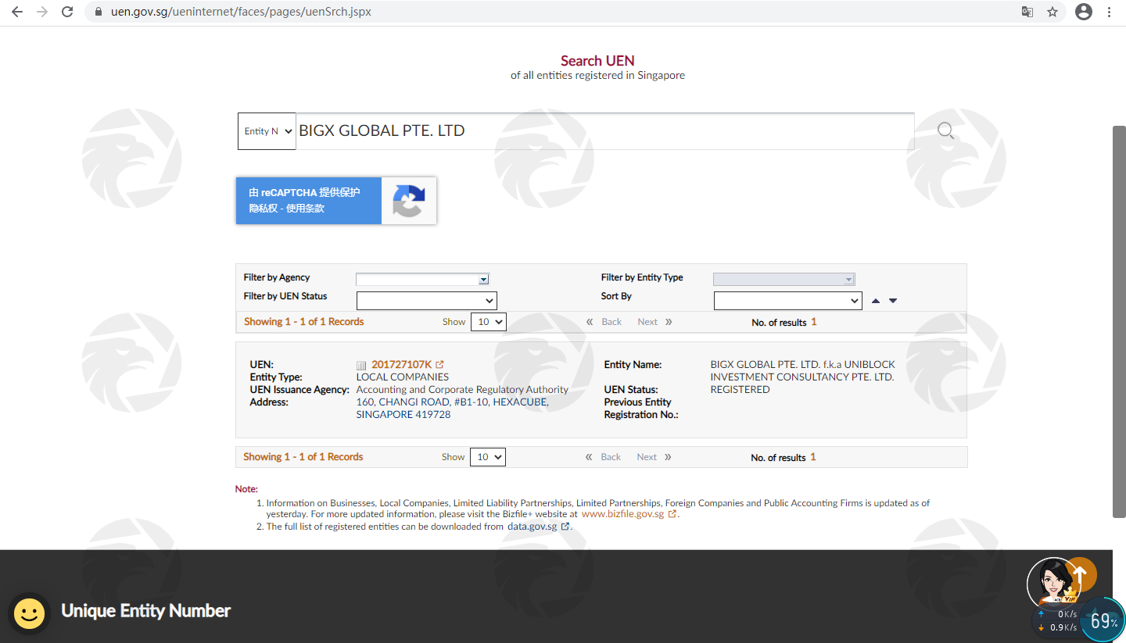
Task: Click the orange scroll-to-top arrow button
Action: tap(1080, 575)
